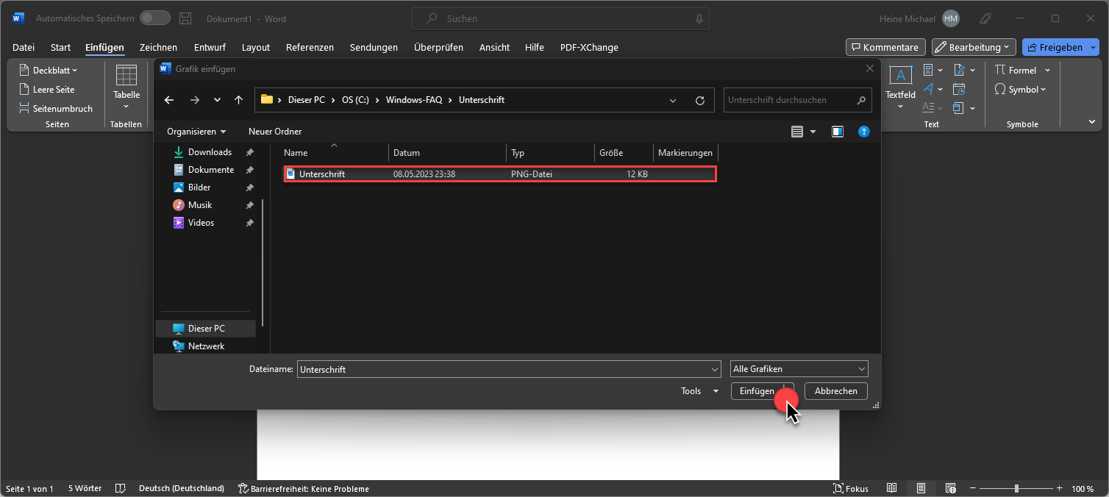The image size is (1109, 497).
Task: Click Neuer Ordner in dialog
Action: click(275, 132)
